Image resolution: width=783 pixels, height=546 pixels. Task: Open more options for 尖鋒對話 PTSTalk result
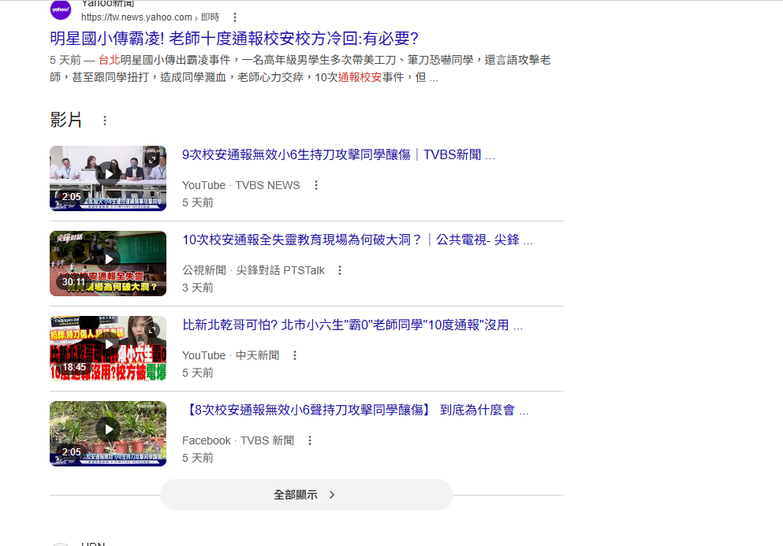tap(340, 270)
